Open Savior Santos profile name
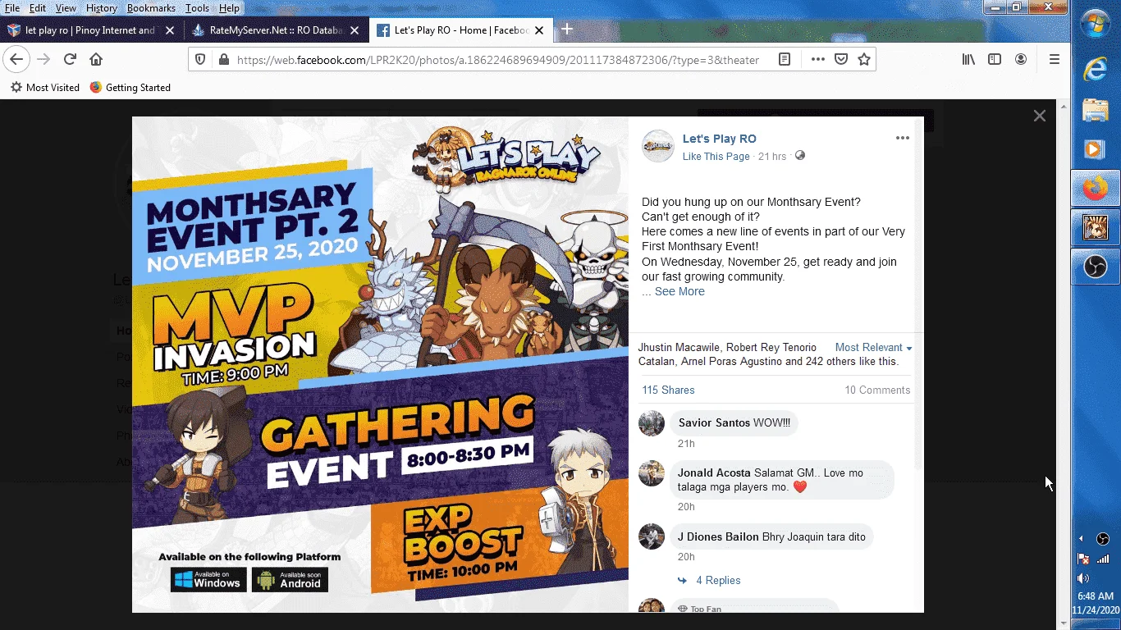 714,422
